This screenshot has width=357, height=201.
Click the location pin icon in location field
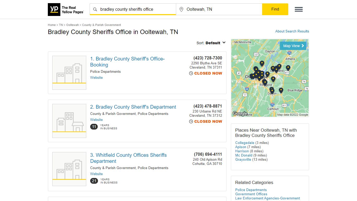pyautogui.click(x=181, y=9)
